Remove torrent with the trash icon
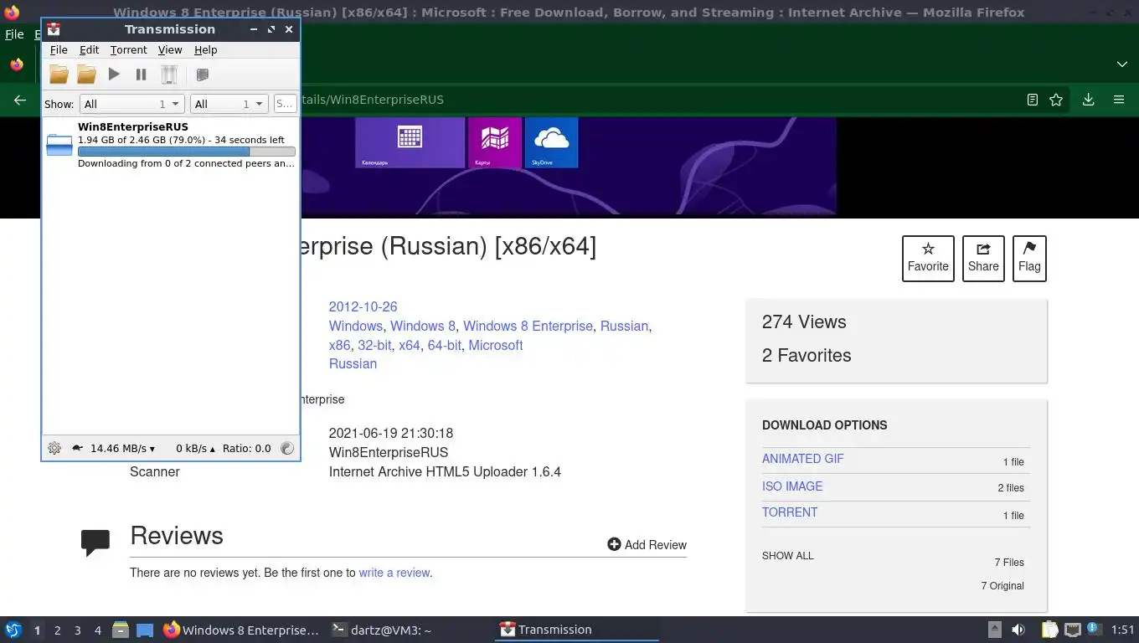The width and height of the screenshot is (1139, 643). [x=169, y=75]
